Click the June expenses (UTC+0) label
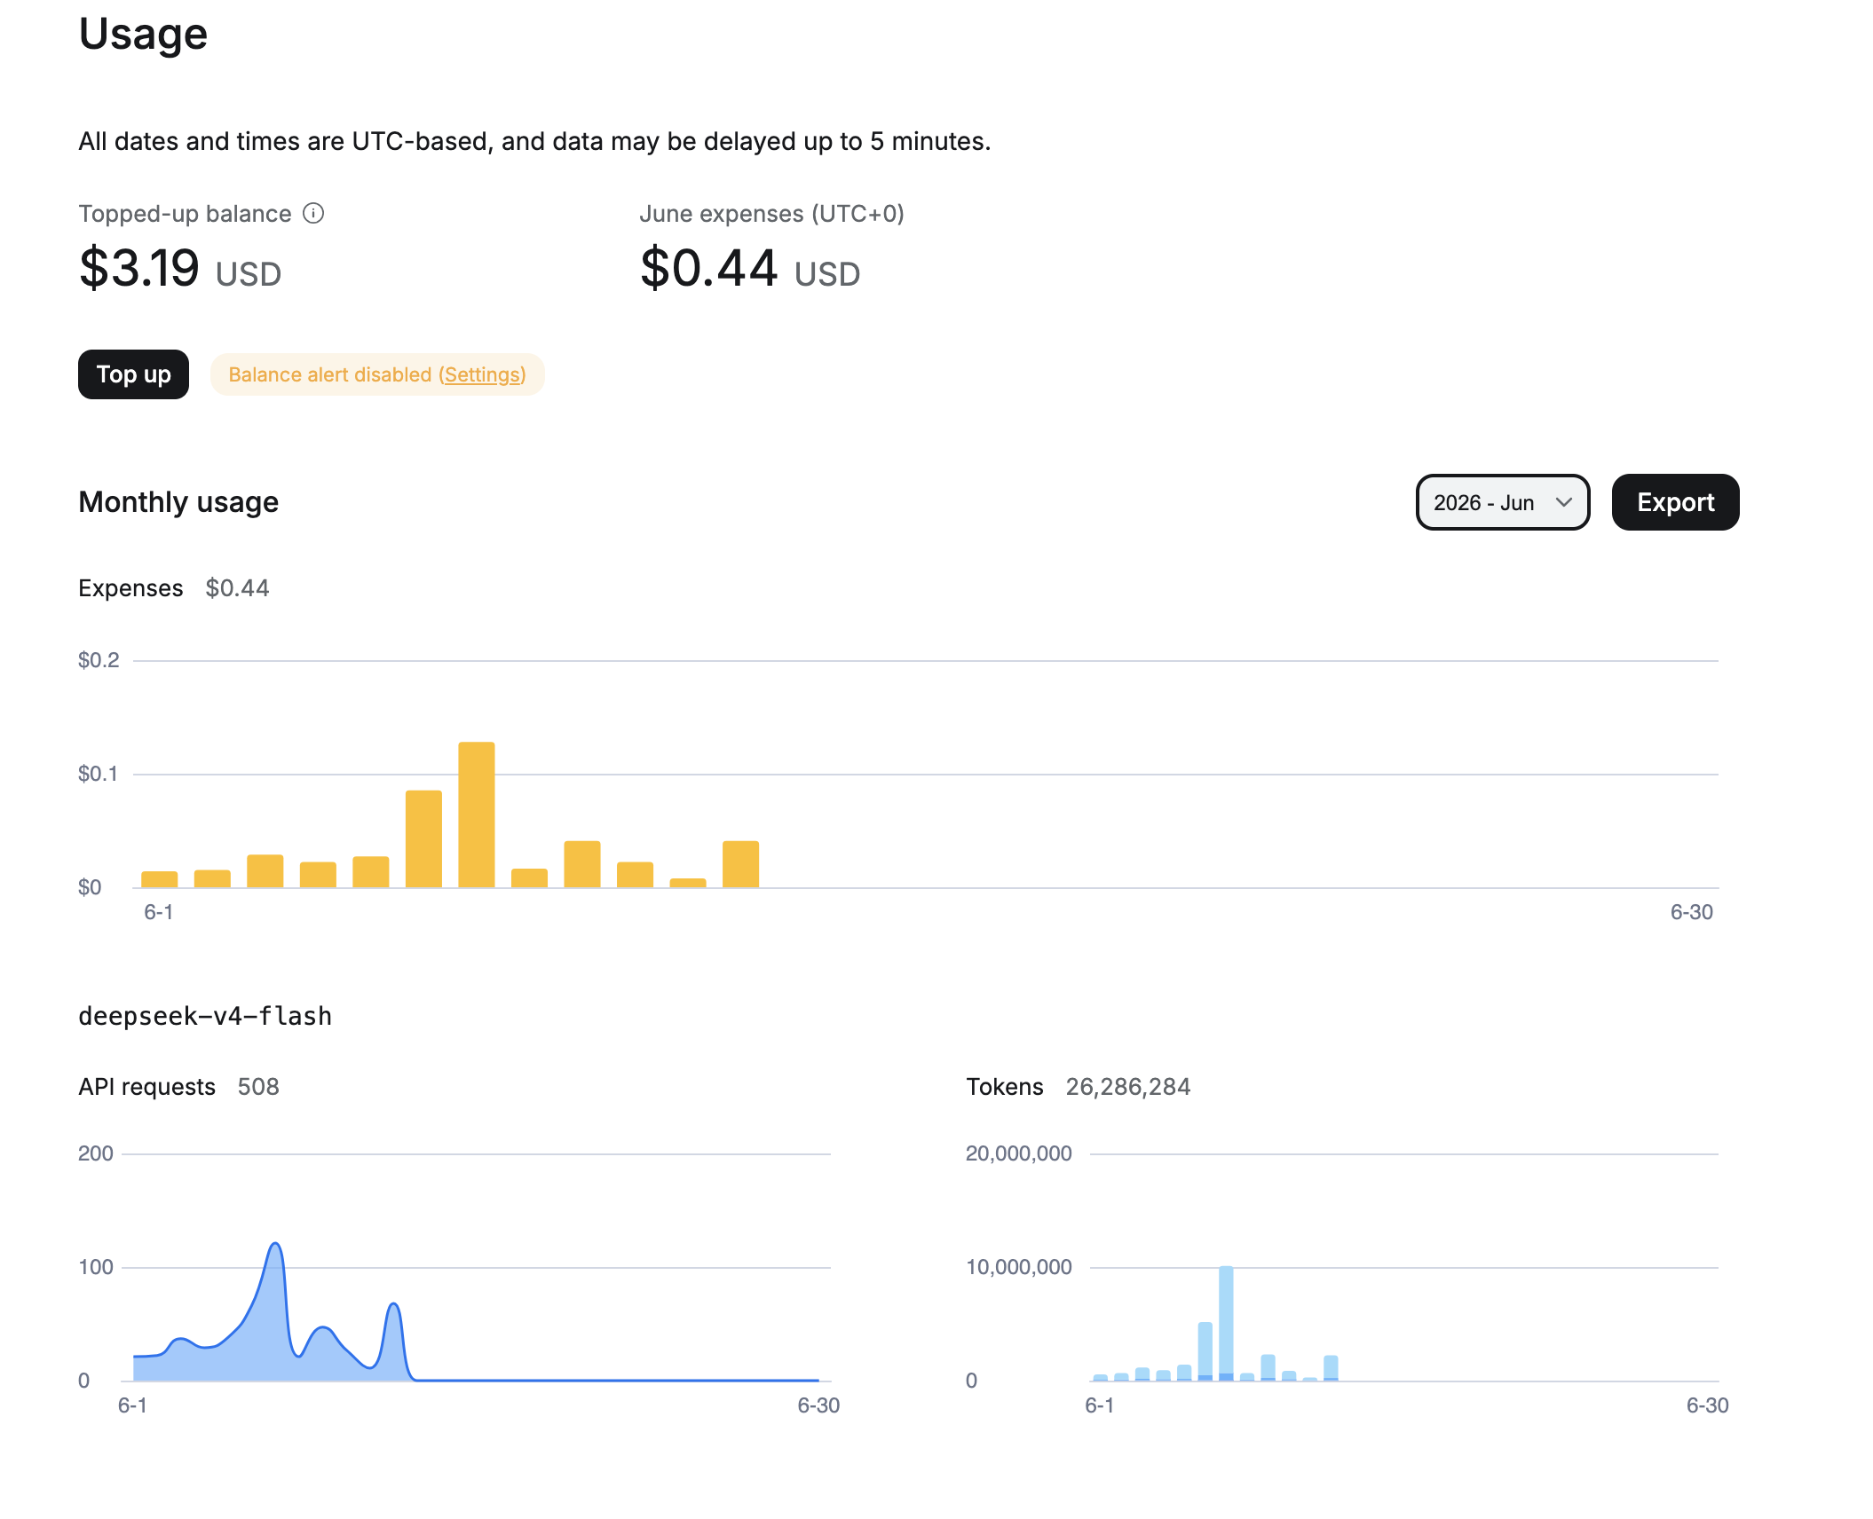The height and width of the screenshot is (1519, 1873). click(x=771, y=214)
